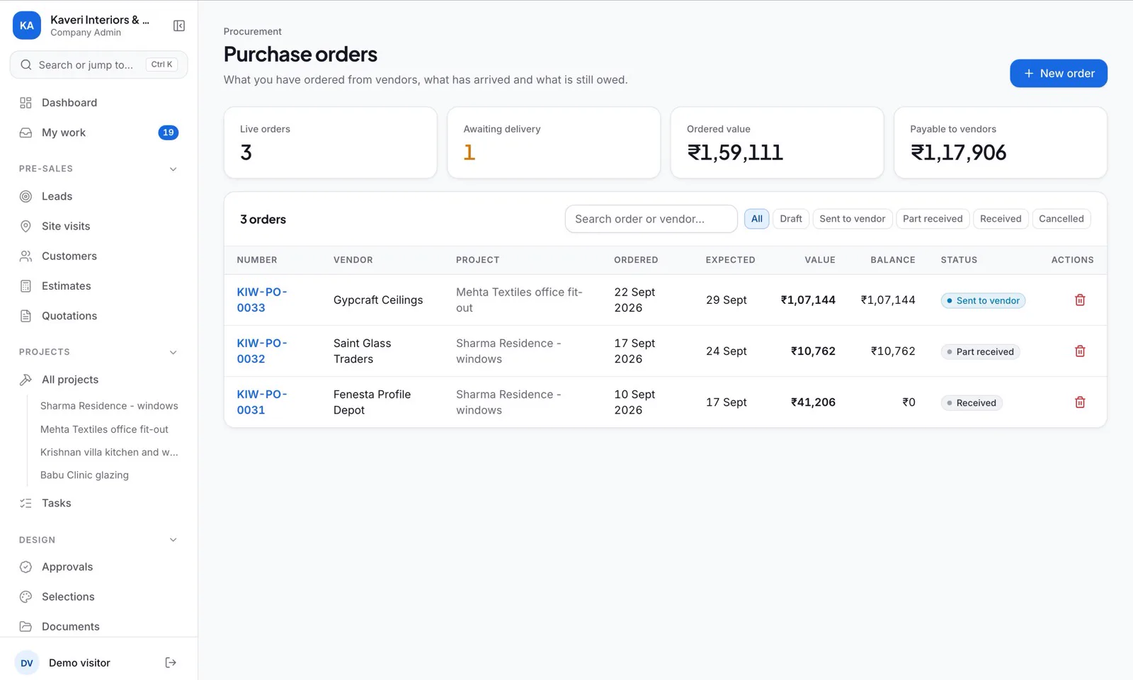1133x680 pixels.
Task: Click the Search order or vendor field
Action: click(x=651, y=219)
